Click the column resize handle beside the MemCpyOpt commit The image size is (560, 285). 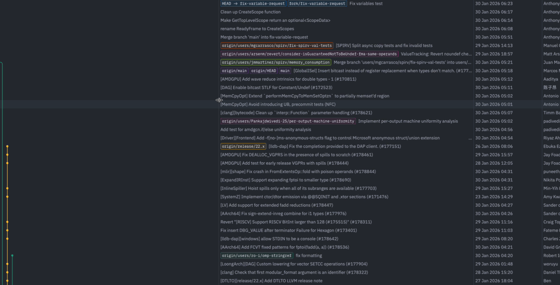tap(219, 100)
